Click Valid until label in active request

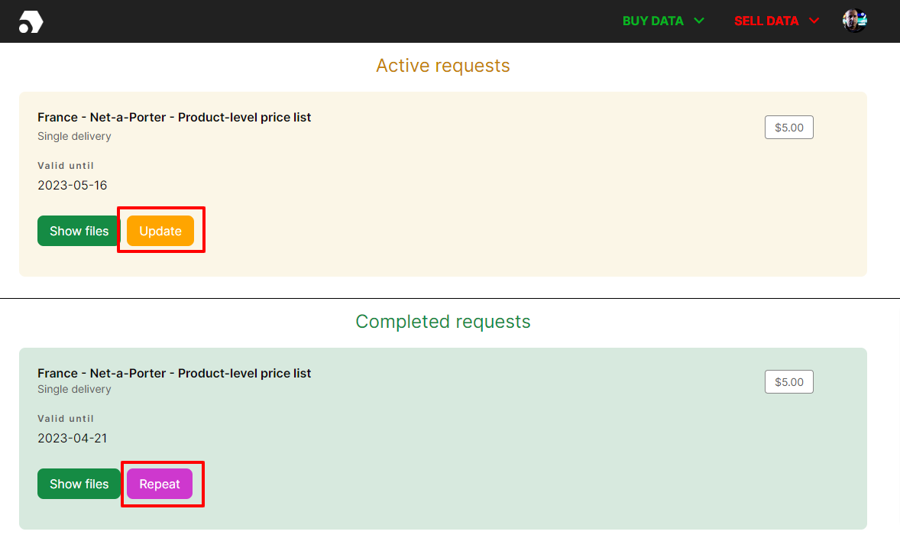tap(66, 165)
